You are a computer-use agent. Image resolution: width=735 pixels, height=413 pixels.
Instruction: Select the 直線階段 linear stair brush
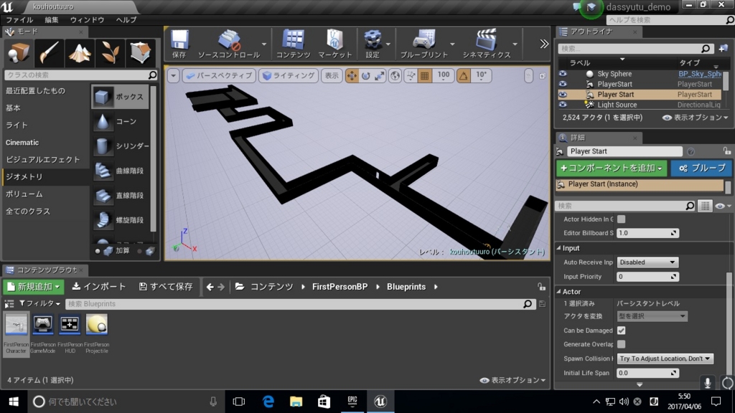click(120, 195)
